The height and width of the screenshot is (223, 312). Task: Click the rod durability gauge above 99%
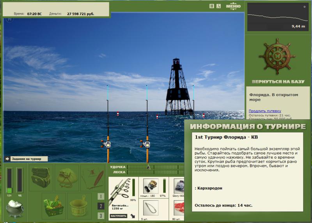click(133, 188)
